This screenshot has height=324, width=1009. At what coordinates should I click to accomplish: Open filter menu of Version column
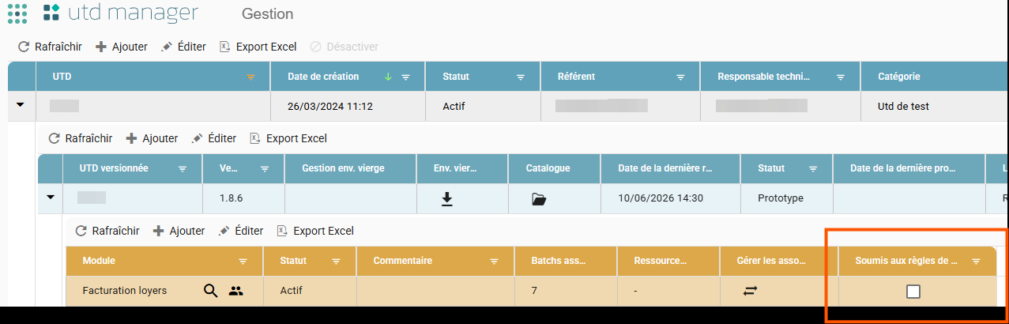[265, 169]
